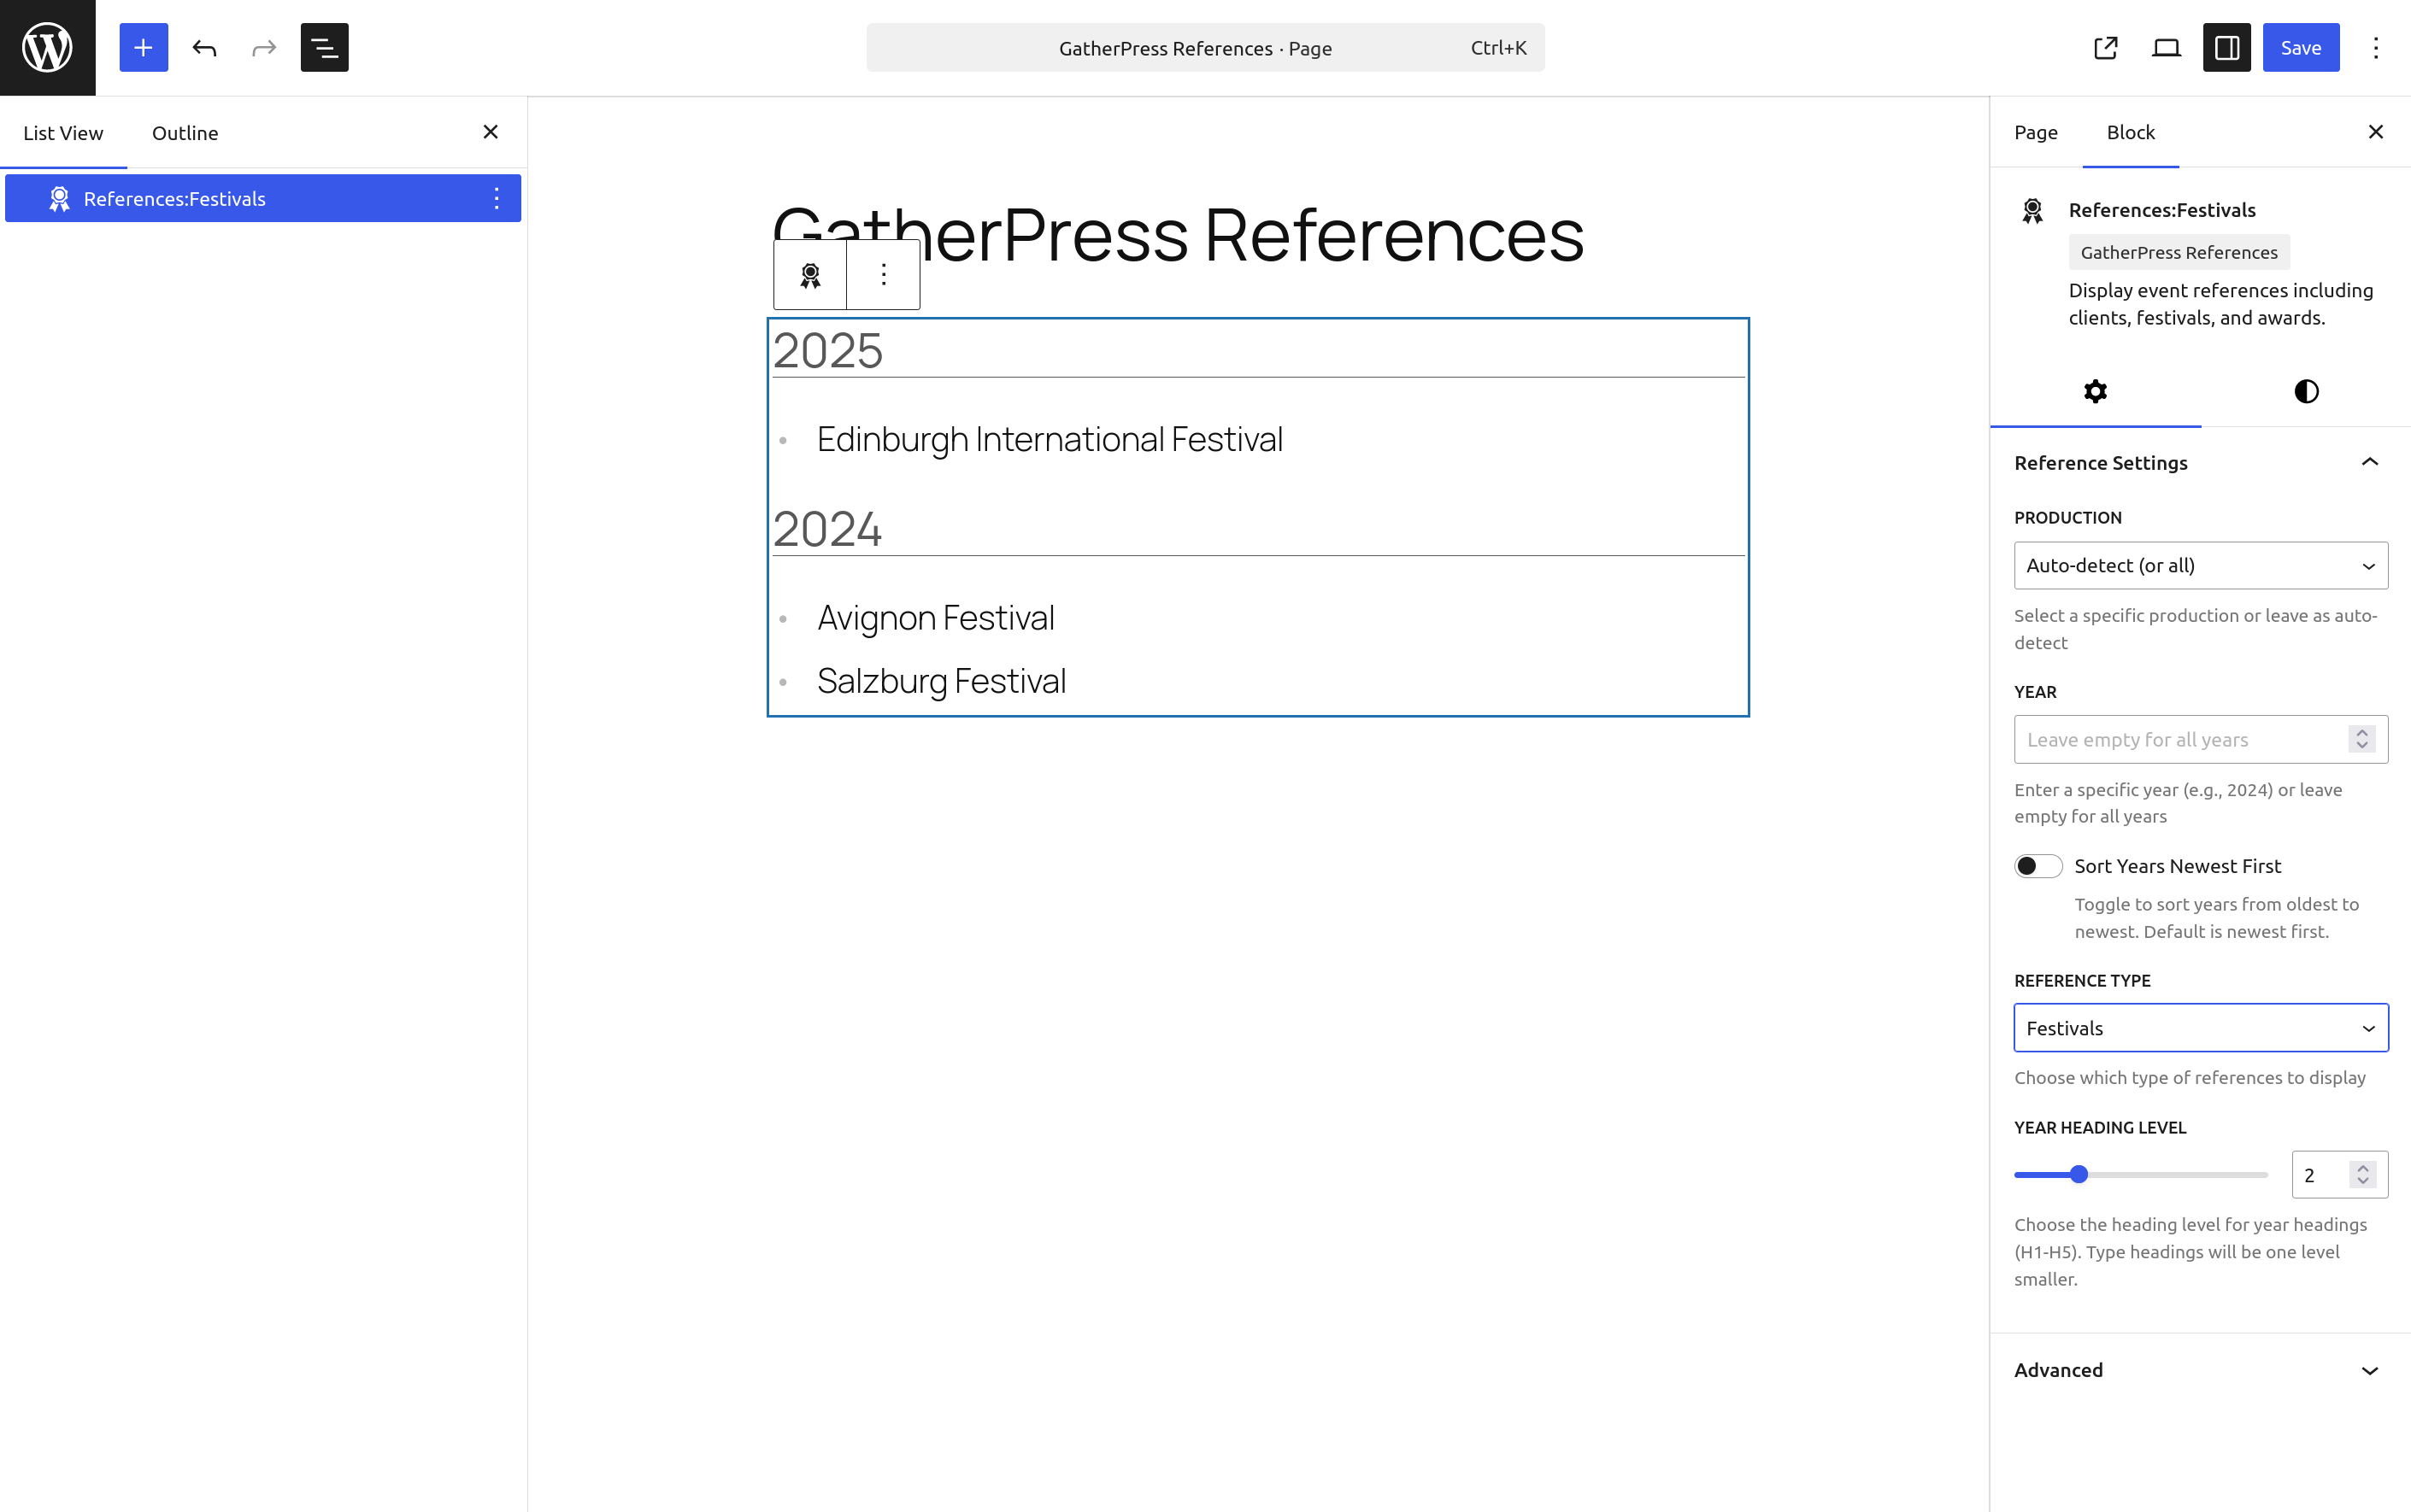Select the Block settings tab
The width and height of the screenshot is (2411, 1512).
[x=2131, y=132]
